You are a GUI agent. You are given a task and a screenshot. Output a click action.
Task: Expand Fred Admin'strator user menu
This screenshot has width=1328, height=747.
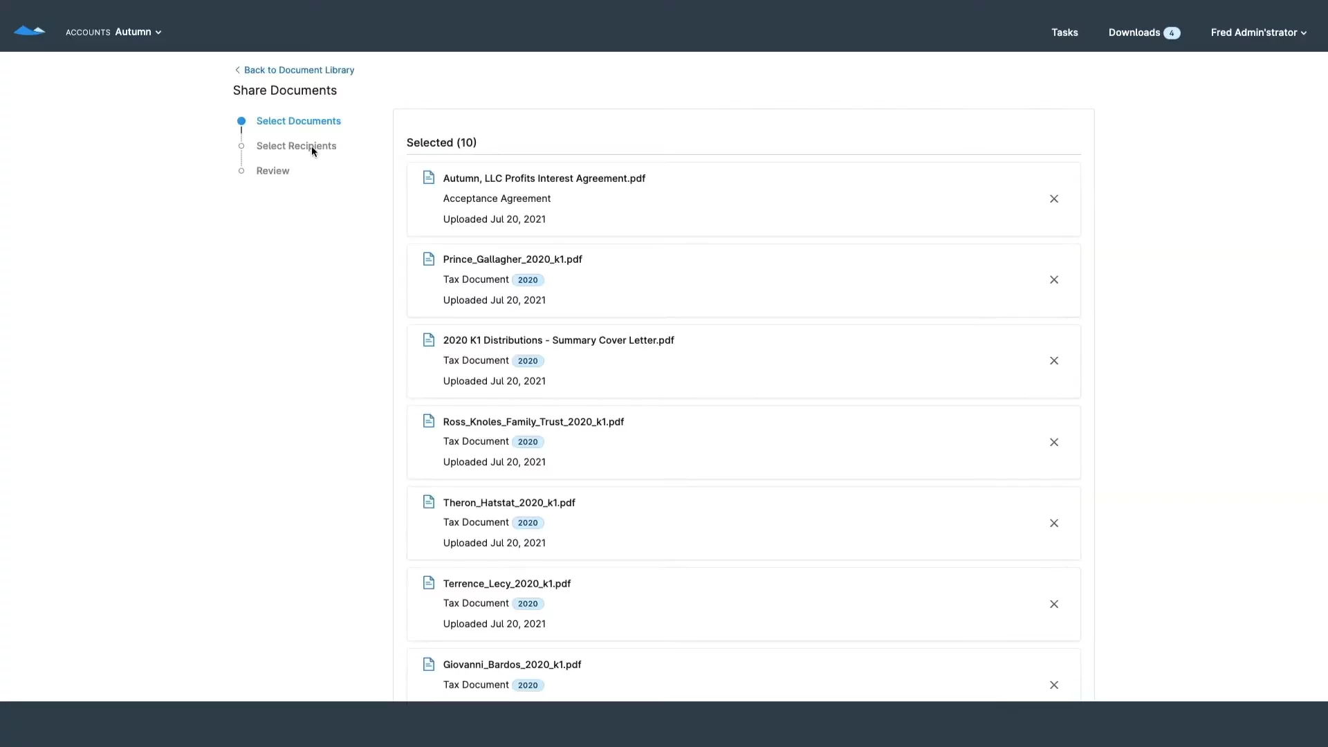point(1258,33)
